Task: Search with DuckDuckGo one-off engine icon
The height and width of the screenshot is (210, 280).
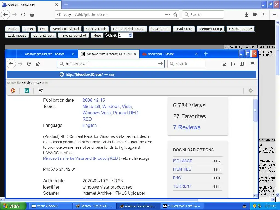Action: (x=13, y=91)
